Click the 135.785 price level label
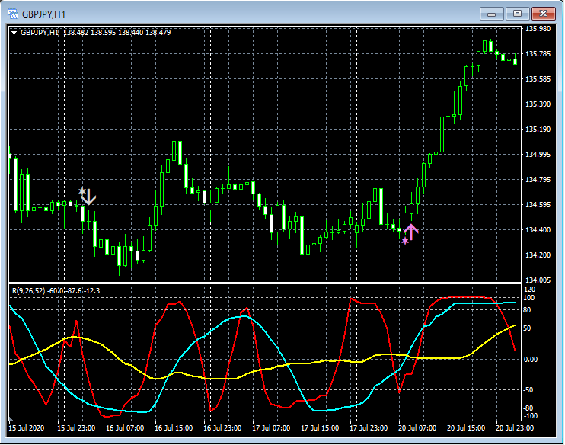The width and height of the screenshot is (565, 445). point(538,54)
